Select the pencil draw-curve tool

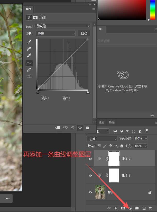29,70
